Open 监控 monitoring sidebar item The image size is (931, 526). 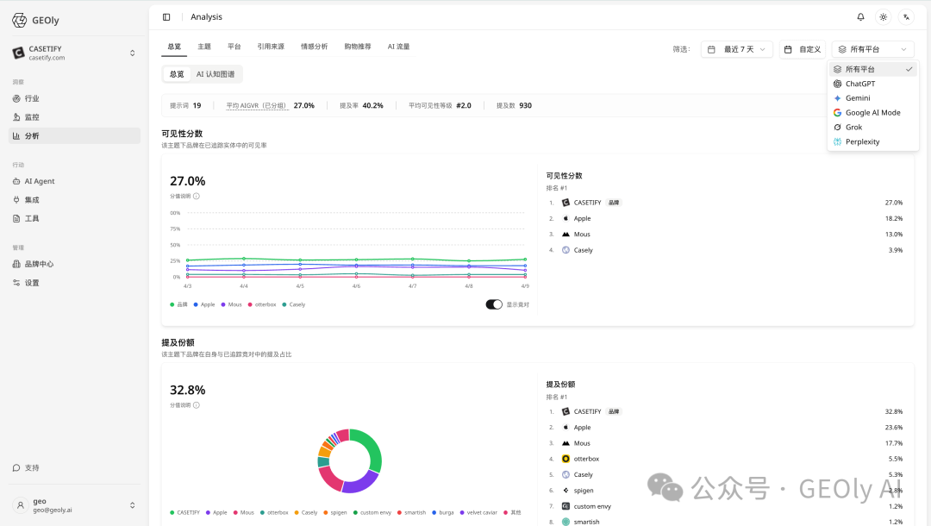coord(75,117)
